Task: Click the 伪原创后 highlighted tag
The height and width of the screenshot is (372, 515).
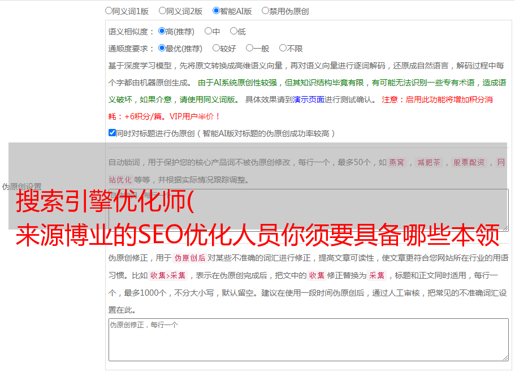Action: (190, 258)
